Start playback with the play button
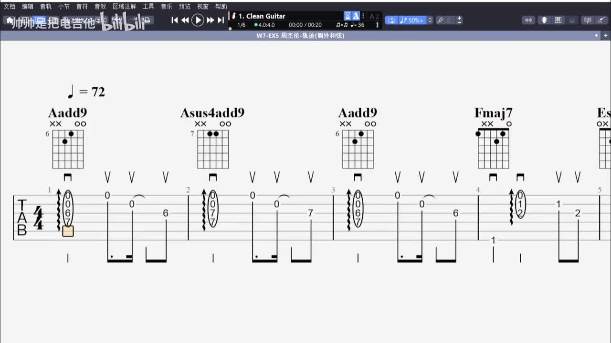Viewport: 611px width, 343px height. [x=198, y=20]
